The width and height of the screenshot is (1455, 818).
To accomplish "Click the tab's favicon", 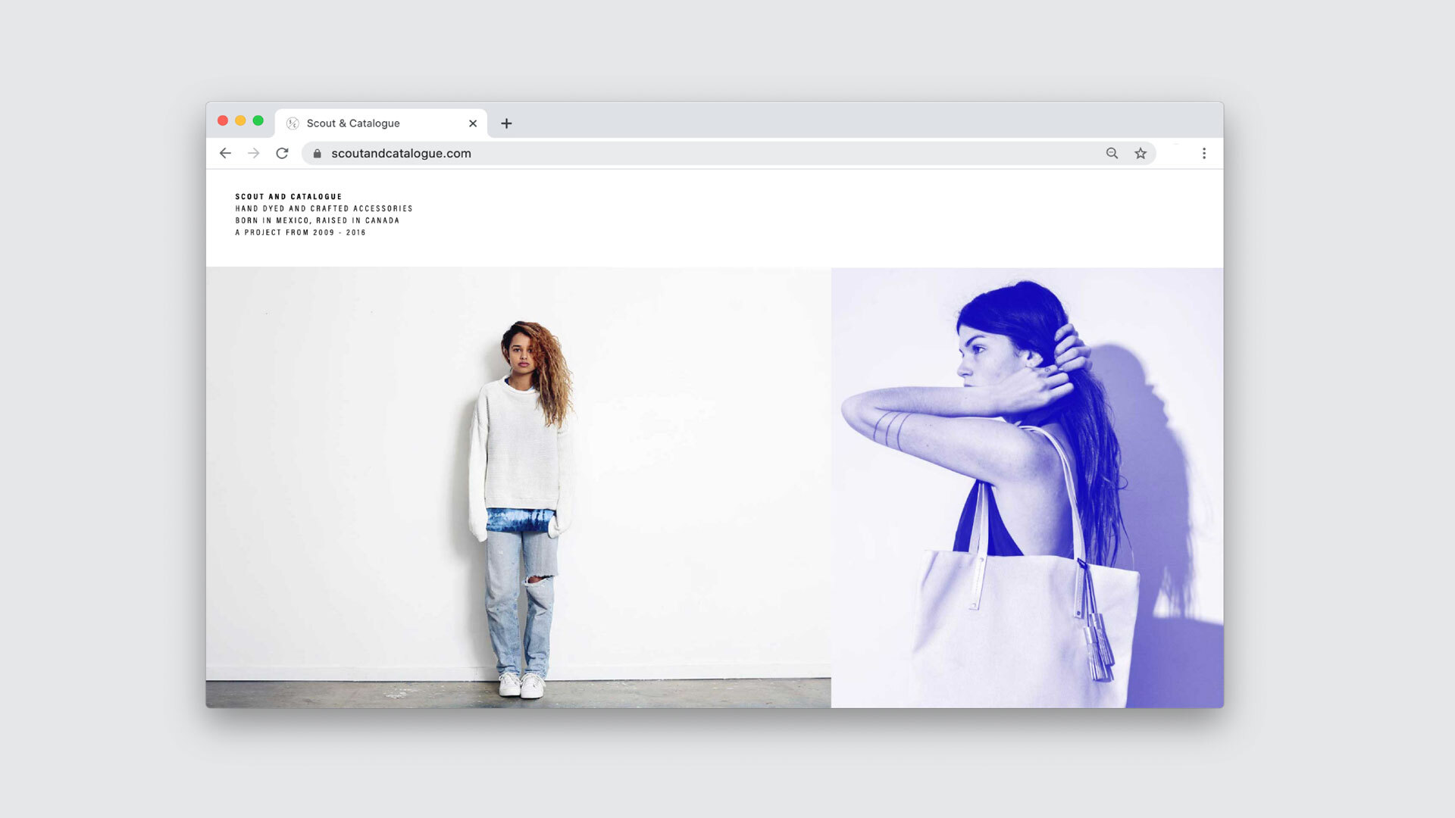I will click(293, 123).
